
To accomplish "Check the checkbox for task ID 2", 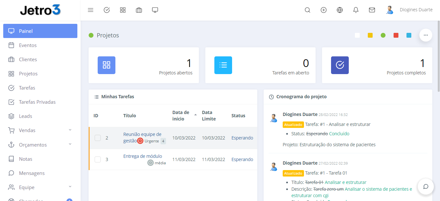I will pos(98,138).
